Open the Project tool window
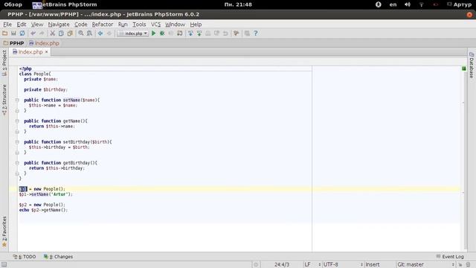Image resolution: width=476 pixels, height=268 pixels. [4, 63]
